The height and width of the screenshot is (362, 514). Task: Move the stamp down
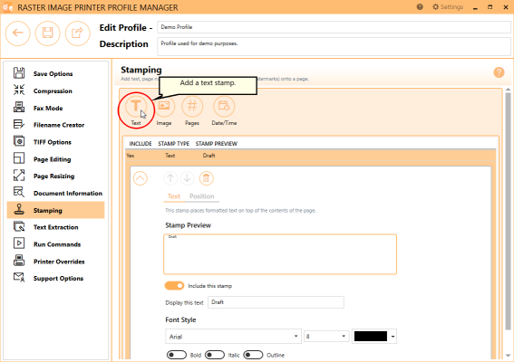pos(187,178)
